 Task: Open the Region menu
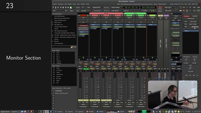70,4
